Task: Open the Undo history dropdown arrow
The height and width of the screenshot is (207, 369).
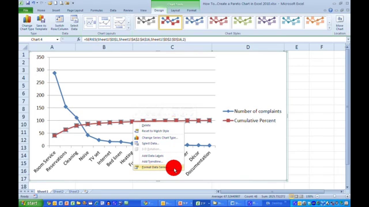Action: tap(37, 3)
